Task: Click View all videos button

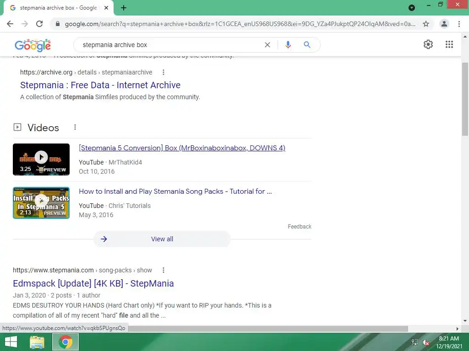Action: tap(162, 239)
